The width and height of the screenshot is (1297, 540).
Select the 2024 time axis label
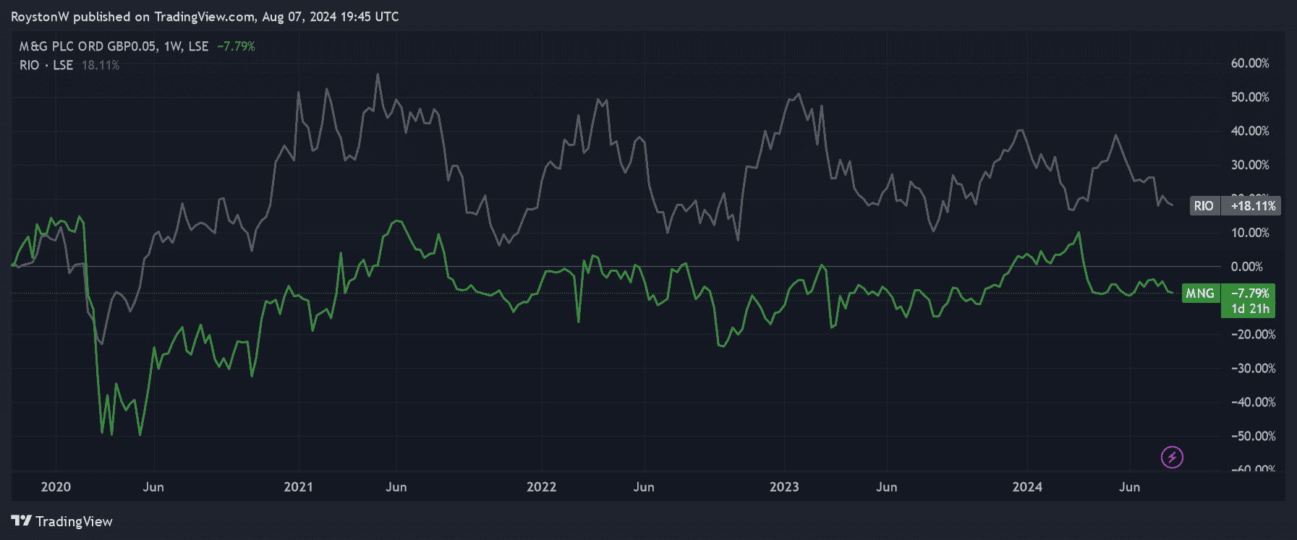[1027, 487]
